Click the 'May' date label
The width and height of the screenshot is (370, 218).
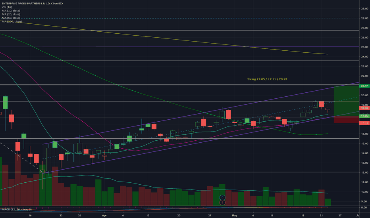pyautogui.click(x=234, y=215)
